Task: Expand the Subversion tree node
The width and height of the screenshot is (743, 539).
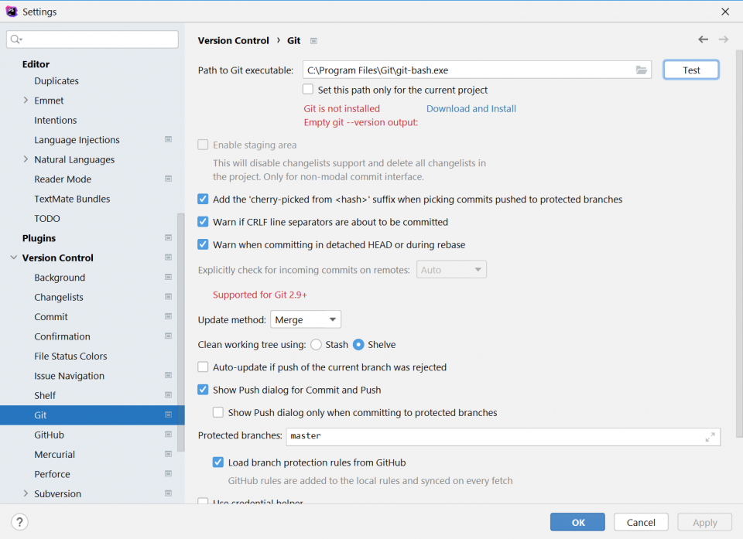Action: tap(26, 493)
